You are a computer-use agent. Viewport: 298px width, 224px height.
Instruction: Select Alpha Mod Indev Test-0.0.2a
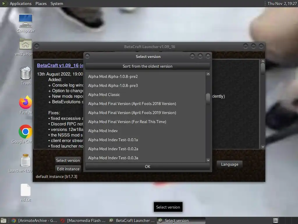[x=146, y=149]
